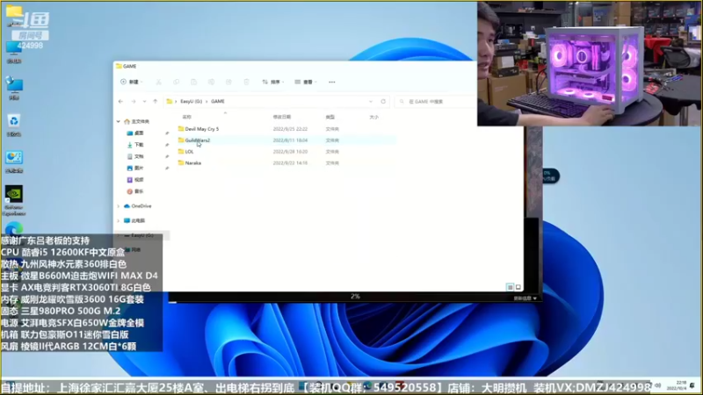
Task: Open the View (查看) dropdown
Action: [x=306, y=82]
